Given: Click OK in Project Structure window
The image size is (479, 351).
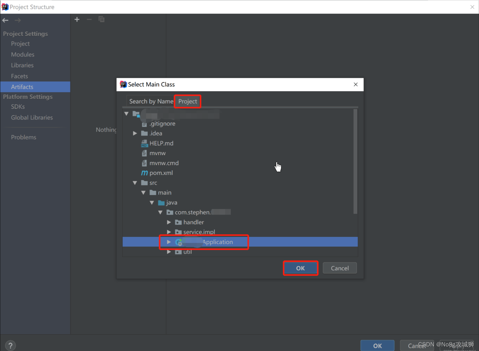Looking at the screenshot, I should click(x=377, y=345).
